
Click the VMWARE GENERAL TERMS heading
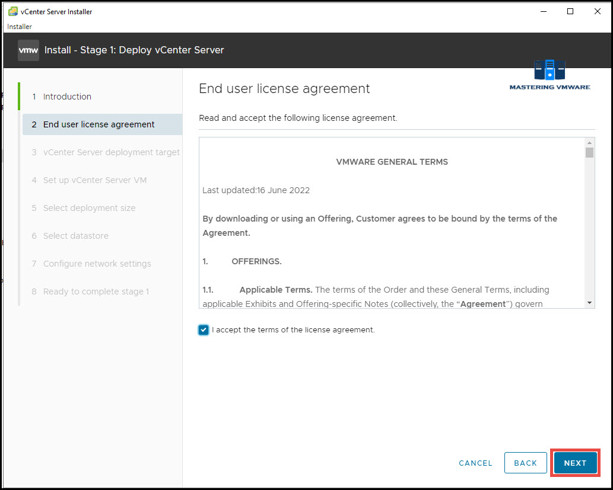pos(392,162)
